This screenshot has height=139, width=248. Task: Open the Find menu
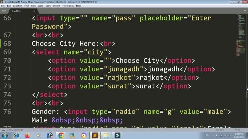pyautogui.click(x=26, y=6)
